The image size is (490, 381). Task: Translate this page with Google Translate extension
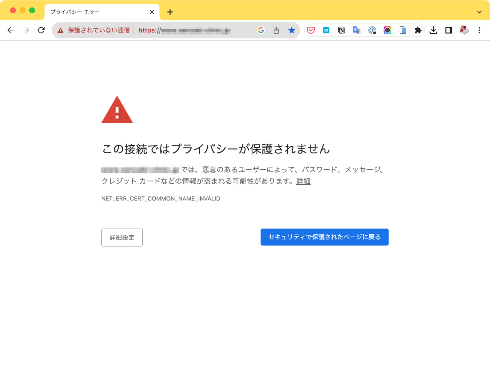tap(356, 30)
